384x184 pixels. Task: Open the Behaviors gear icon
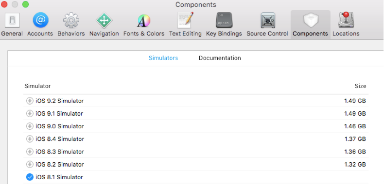point(71,20)
